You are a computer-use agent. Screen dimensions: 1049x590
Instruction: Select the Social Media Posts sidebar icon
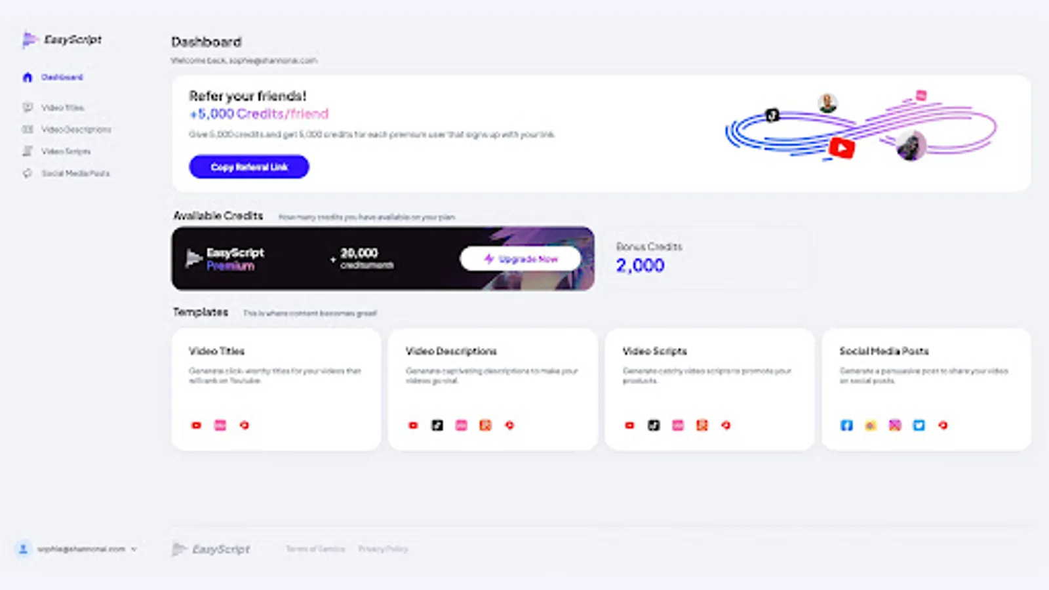28,174
